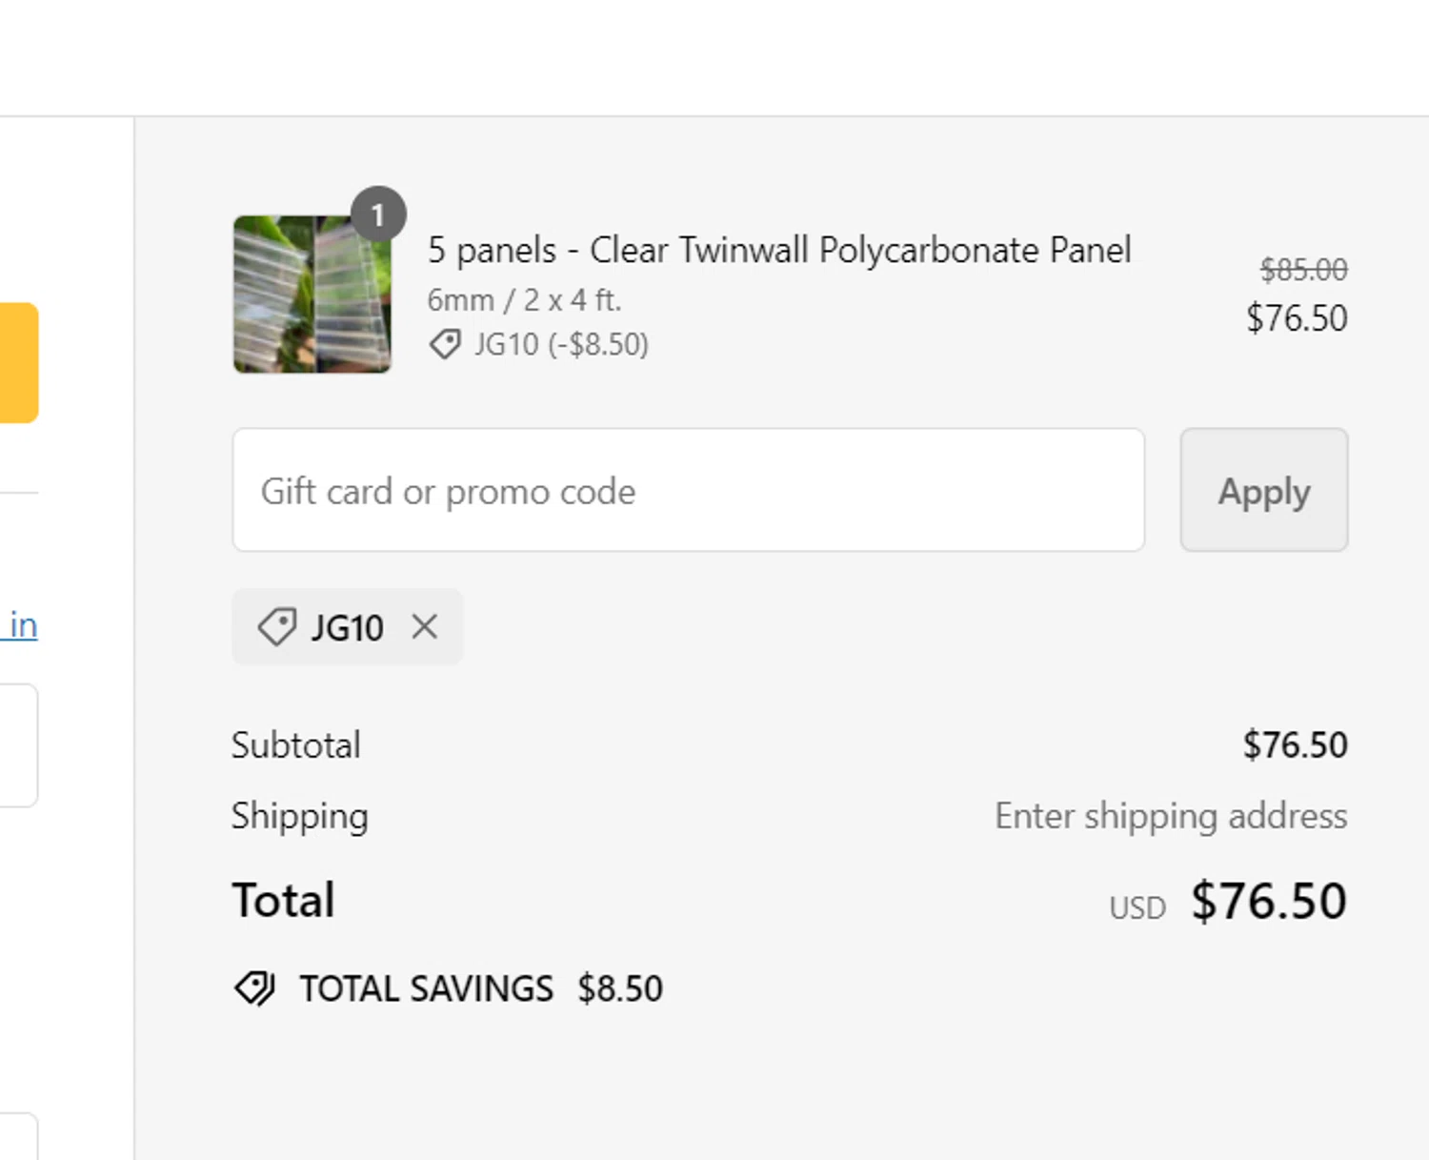
Task: Click the crossed-out $85.00 original price
Action: click(x=1303, y=270)
